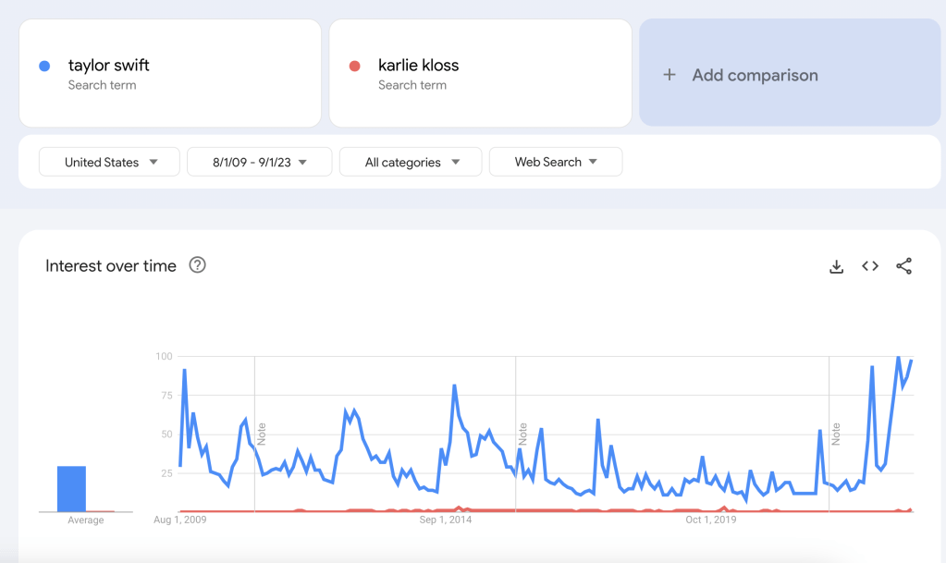Click the first Note marker on chart
The width and height of the screenshot is (946, 563).
pos(262,434)
